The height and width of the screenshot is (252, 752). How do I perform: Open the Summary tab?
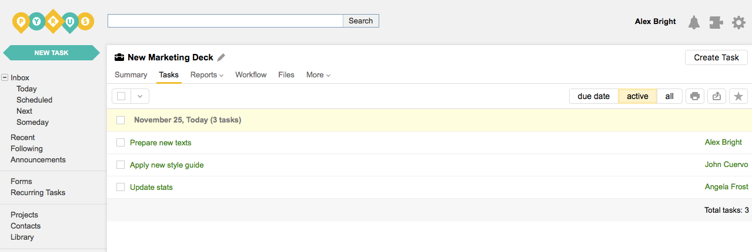click(x=131, y=75)
